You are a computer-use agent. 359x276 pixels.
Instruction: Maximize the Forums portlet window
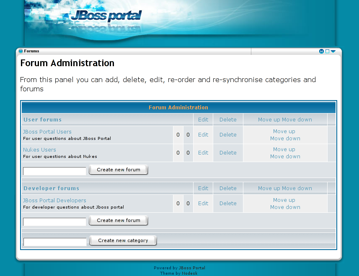(x=327, y=51)
